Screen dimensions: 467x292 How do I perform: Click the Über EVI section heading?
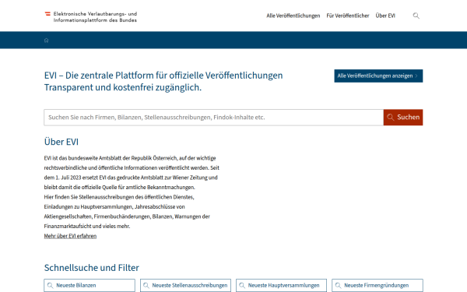[61, 142]
